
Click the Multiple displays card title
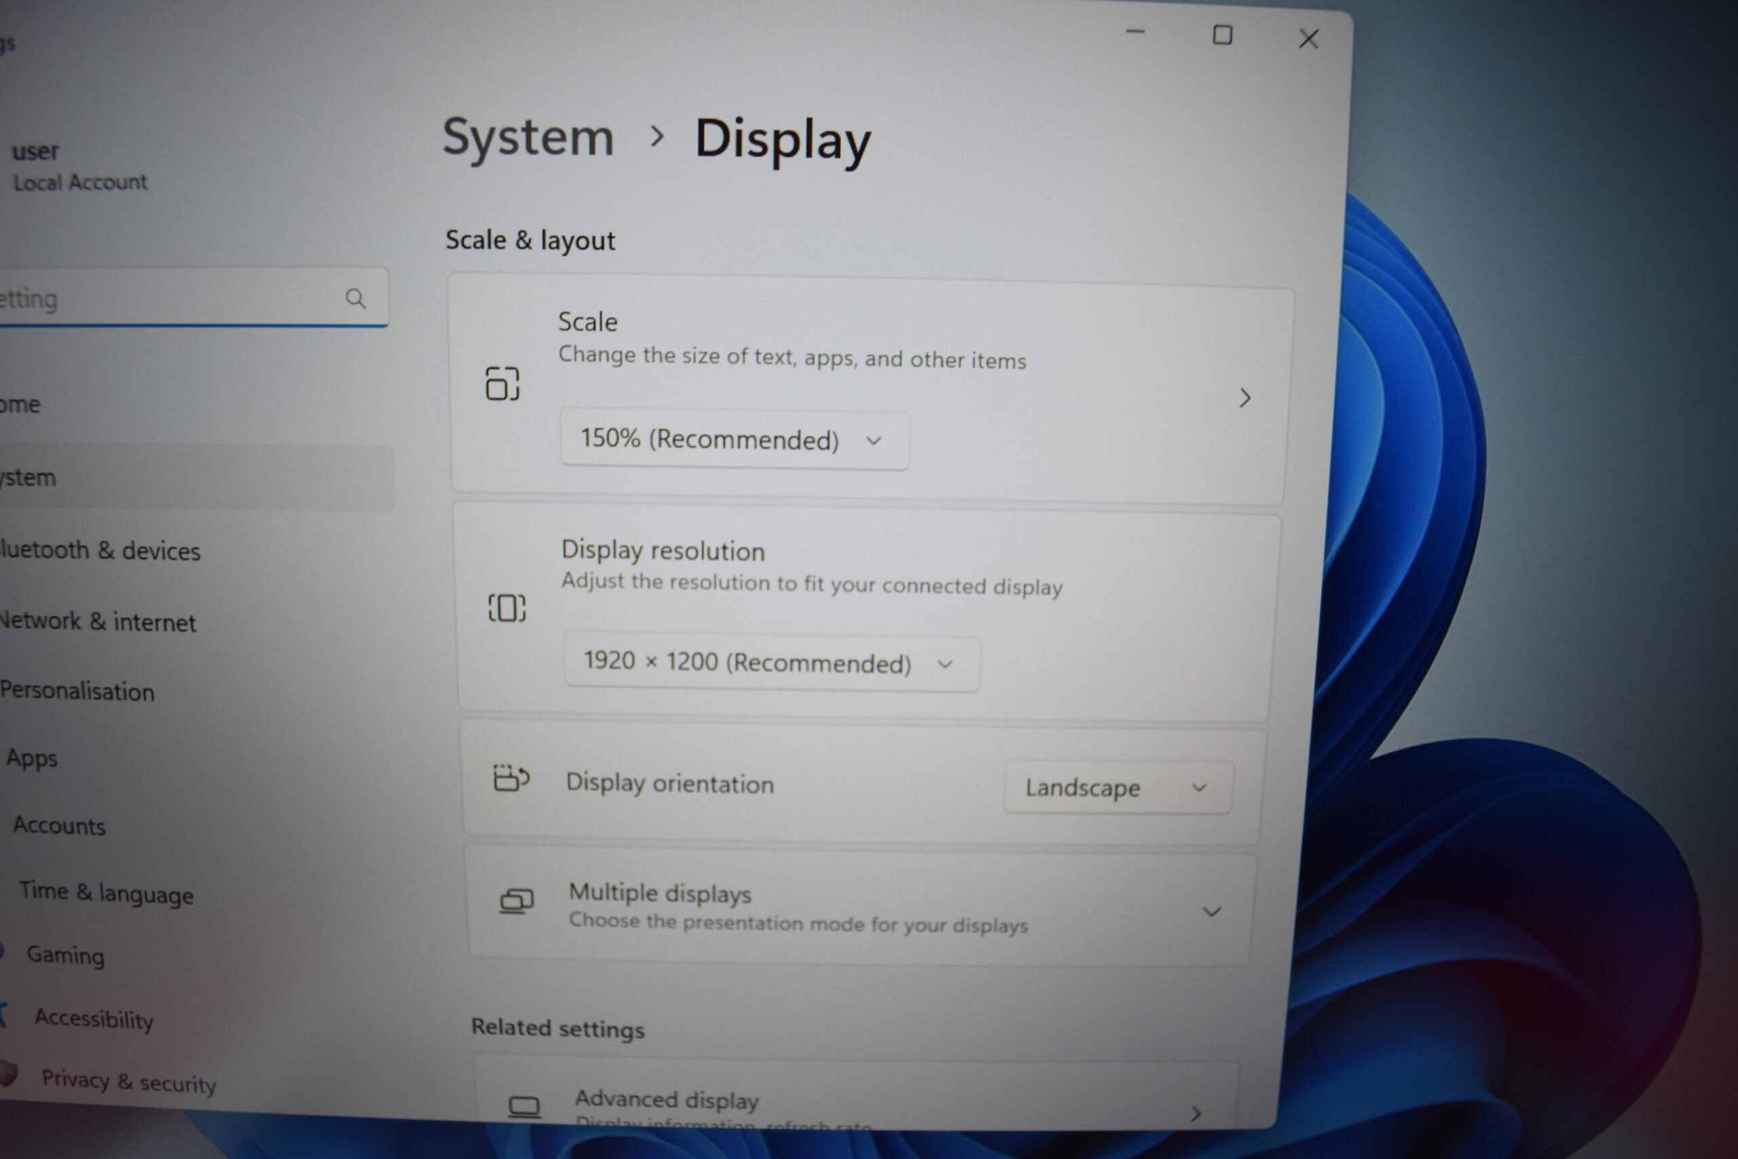tap(660, 893)
